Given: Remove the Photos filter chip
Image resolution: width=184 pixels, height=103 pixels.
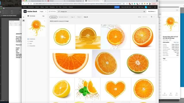Looking at the screenshot, I should point(81,17).
